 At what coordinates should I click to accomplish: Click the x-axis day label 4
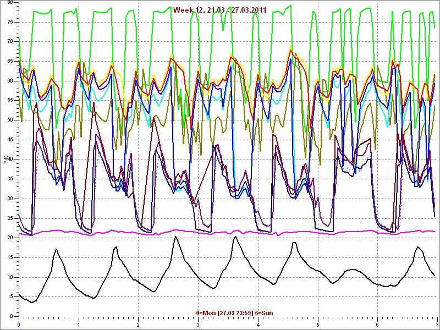(258, 324)
